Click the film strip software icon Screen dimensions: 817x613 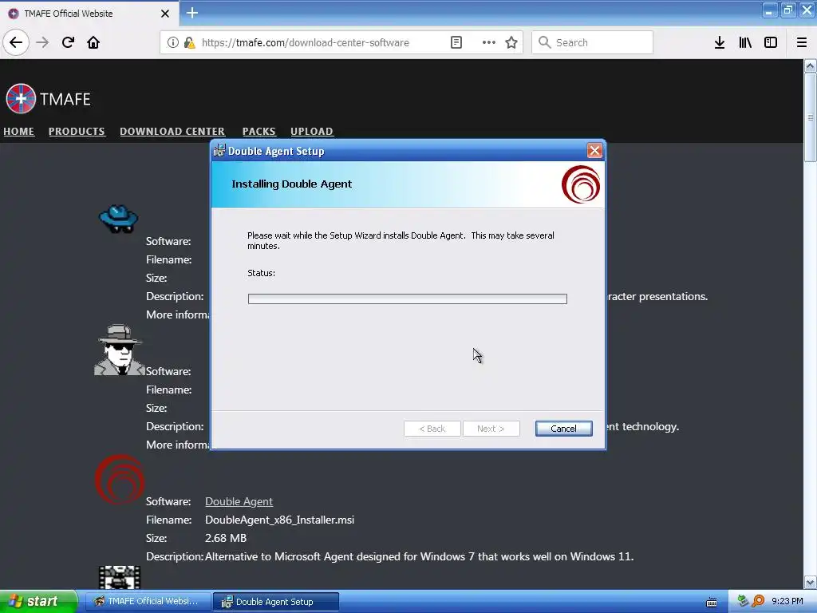[120, 577]
